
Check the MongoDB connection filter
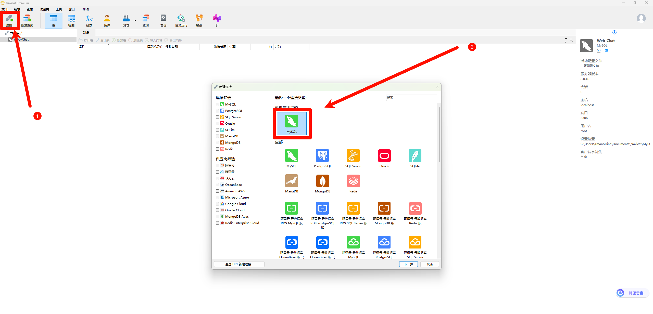click(x=218, y=143)
